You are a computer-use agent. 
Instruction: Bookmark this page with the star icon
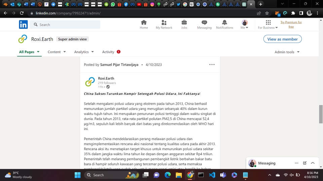coord(267,13)
